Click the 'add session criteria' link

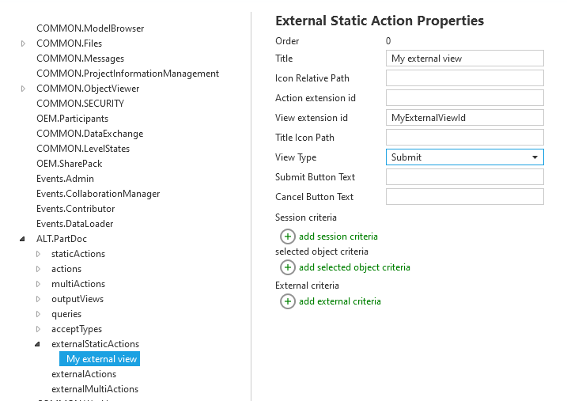click(x=338, y=236)
